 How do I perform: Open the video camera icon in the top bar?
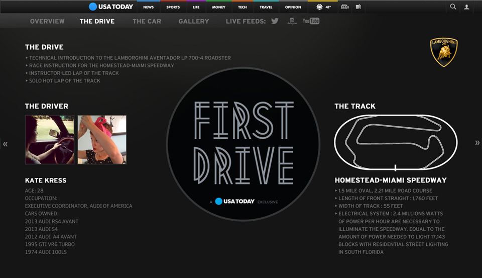[345, 7]
